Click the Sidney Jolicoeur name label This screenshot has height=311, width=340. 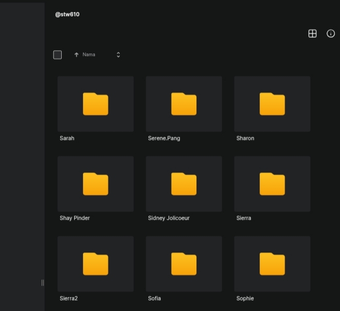pyautogui.click(x=168, y=218)
